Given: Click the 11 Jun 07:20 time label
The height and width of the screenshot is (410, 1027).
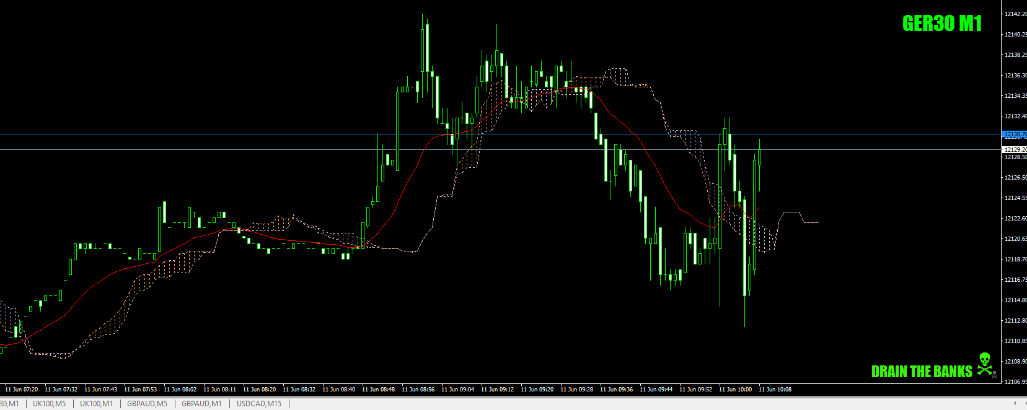Looking at the screenshot, I should [x=22, y=390].
